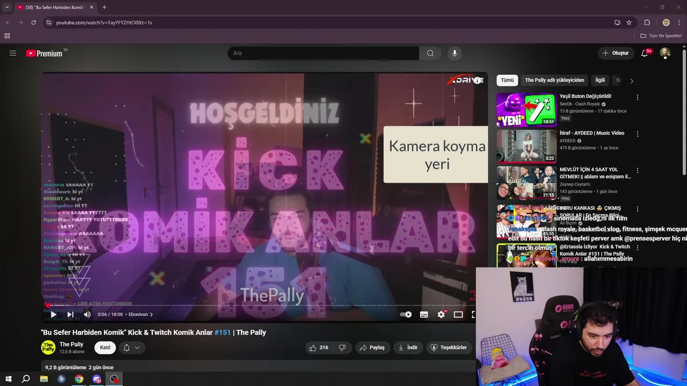Toggle the autoplay switch in the player

click(x=406, y=315)
